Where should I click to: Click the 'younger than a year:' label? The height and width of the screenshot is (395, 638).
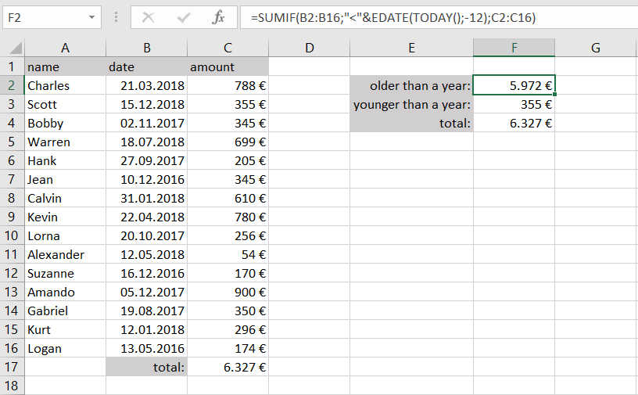411,104
